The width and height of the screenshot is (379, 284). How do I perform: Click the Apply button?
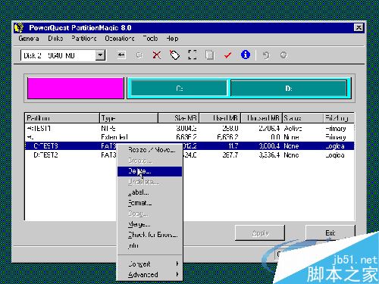pos(260,233)
